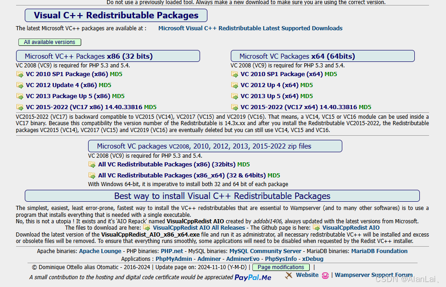Click folder icon beside VC 2010 SP1 x64

click(x=234, y=74)
